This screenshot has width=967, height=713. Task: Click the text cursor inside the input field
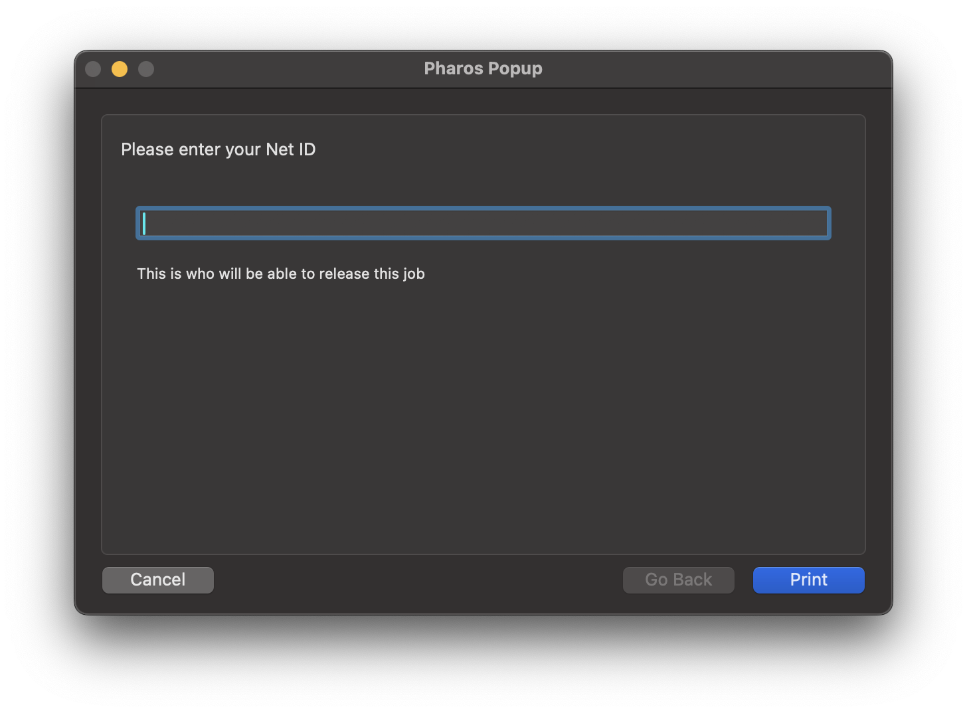point(143,223)
